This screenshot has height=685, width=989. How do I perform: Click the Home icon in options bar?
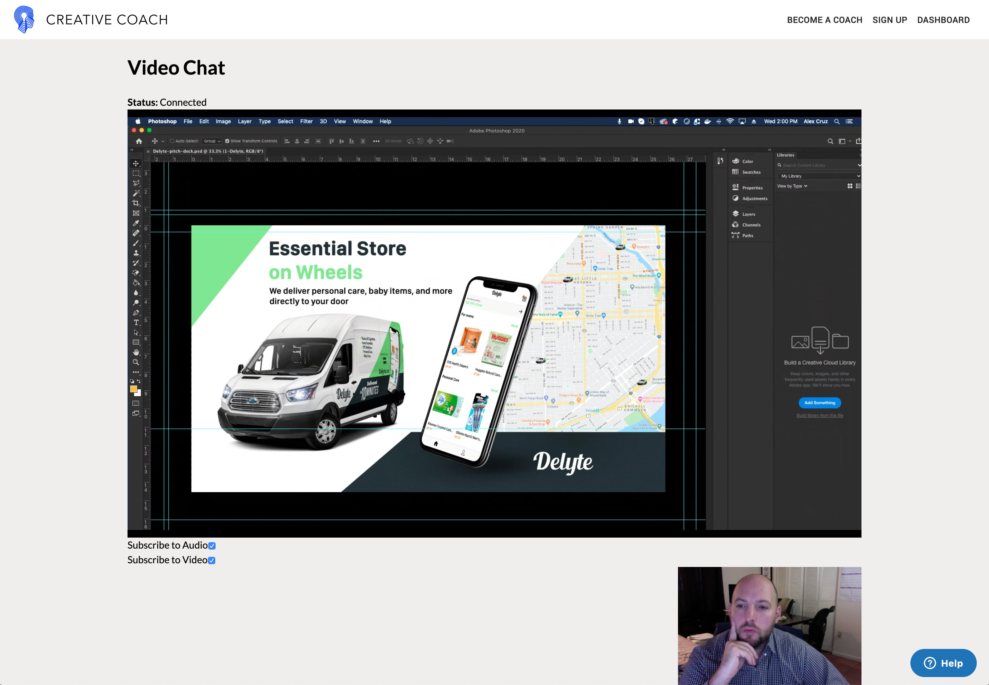pyautogui.click(x=139, y=141)
